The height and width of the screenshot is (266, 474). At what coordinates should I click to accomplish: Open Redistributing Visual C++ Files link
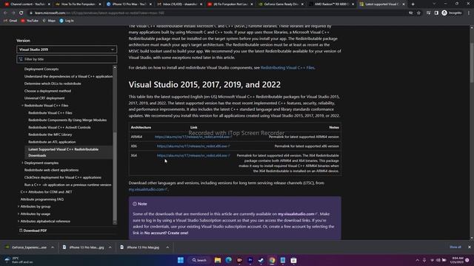[287, 68]
